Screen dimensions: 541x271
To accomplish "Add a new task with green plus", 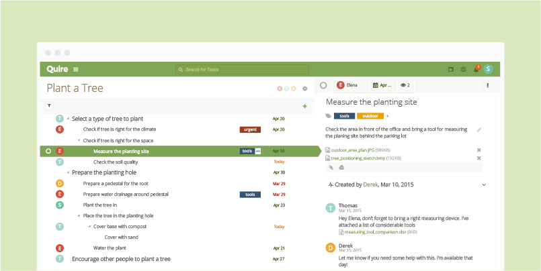I will (304, 106).
